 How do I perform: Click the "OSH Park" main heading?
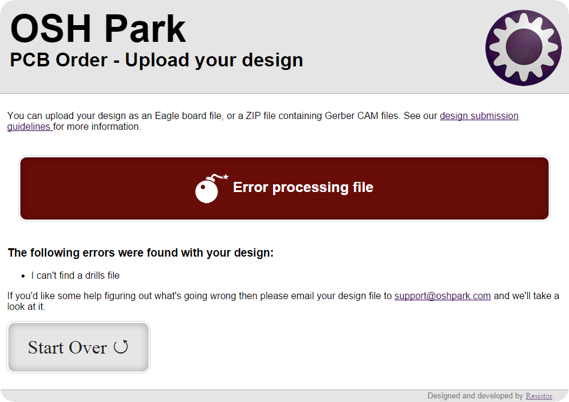click(x=98, y=28)
